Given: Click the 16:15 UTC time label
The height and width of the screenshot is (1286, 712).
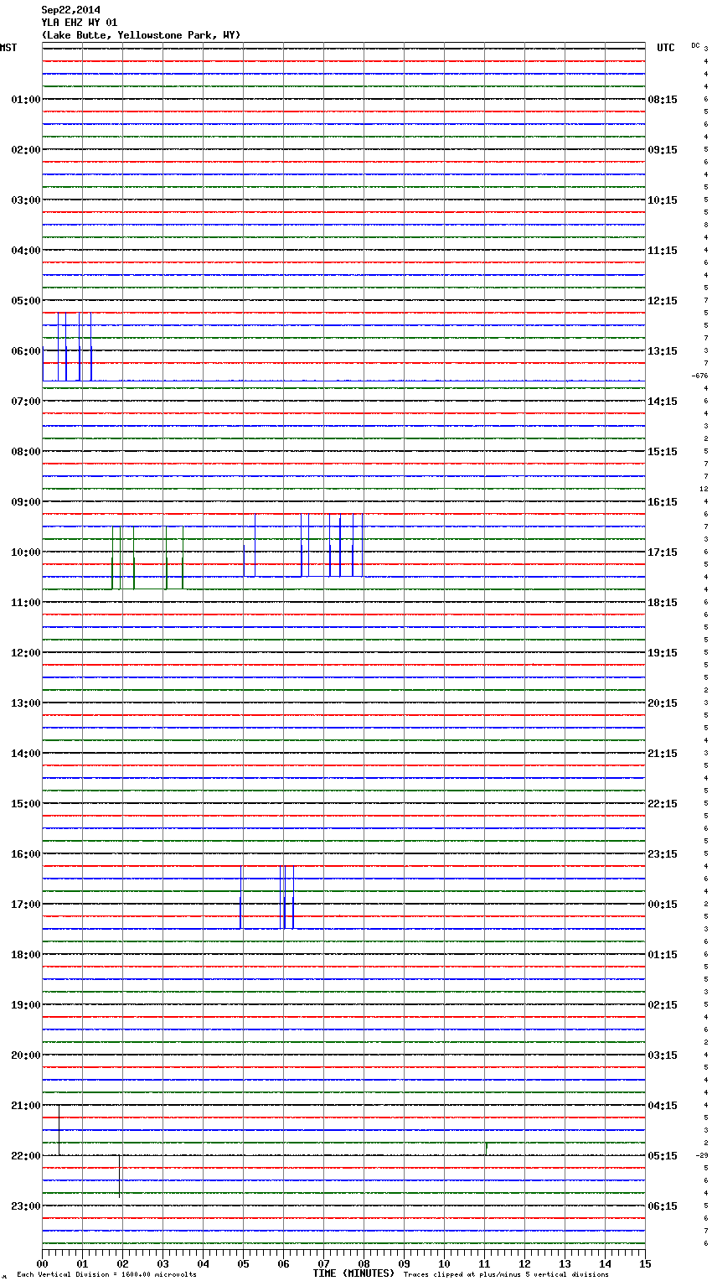Looking at the screenshot, I should pyautogui.click(x=663, y=502).
